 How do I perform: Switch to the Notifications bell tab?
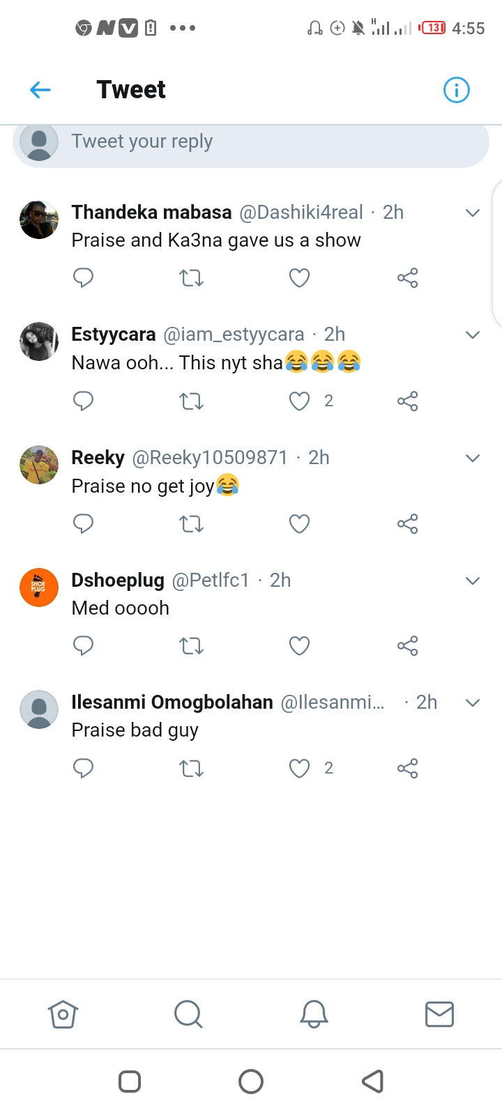pyautogui.click(x=314, y=1014)
